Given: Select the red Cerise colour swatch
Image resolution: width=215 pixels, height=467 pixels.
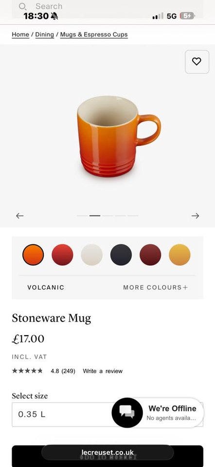Looking at the screenshot, I should click(x=63, y=254).
